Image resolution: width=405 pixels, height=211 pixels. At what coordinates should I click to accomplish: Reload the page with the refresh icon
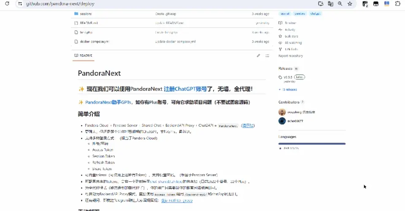(7, 4)
